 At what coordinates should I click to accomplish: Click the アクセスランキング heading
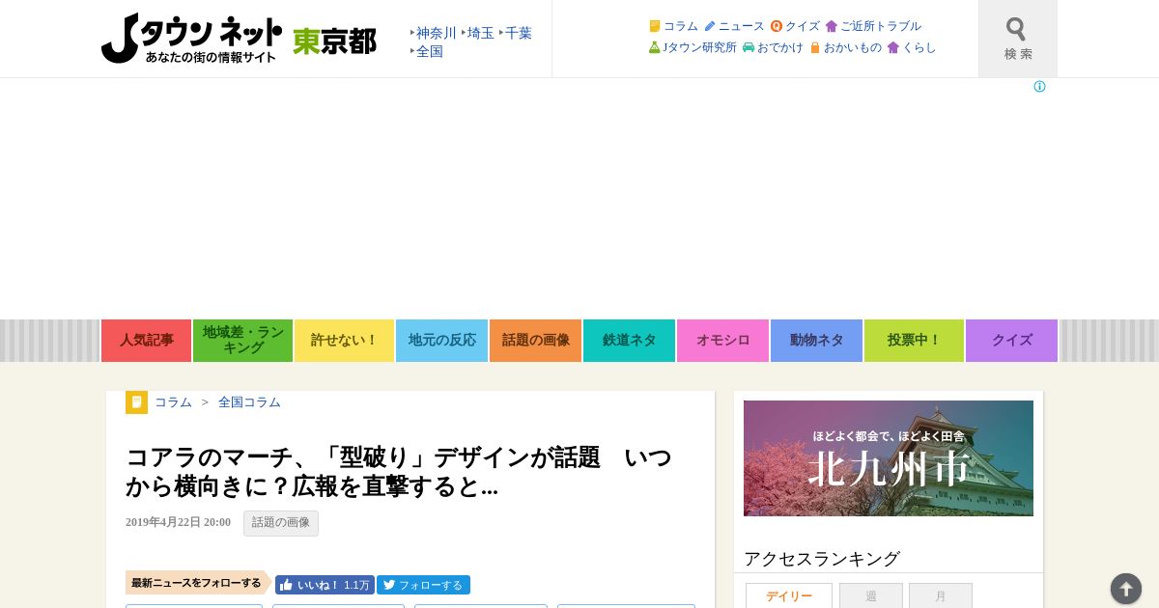point(822,559)
